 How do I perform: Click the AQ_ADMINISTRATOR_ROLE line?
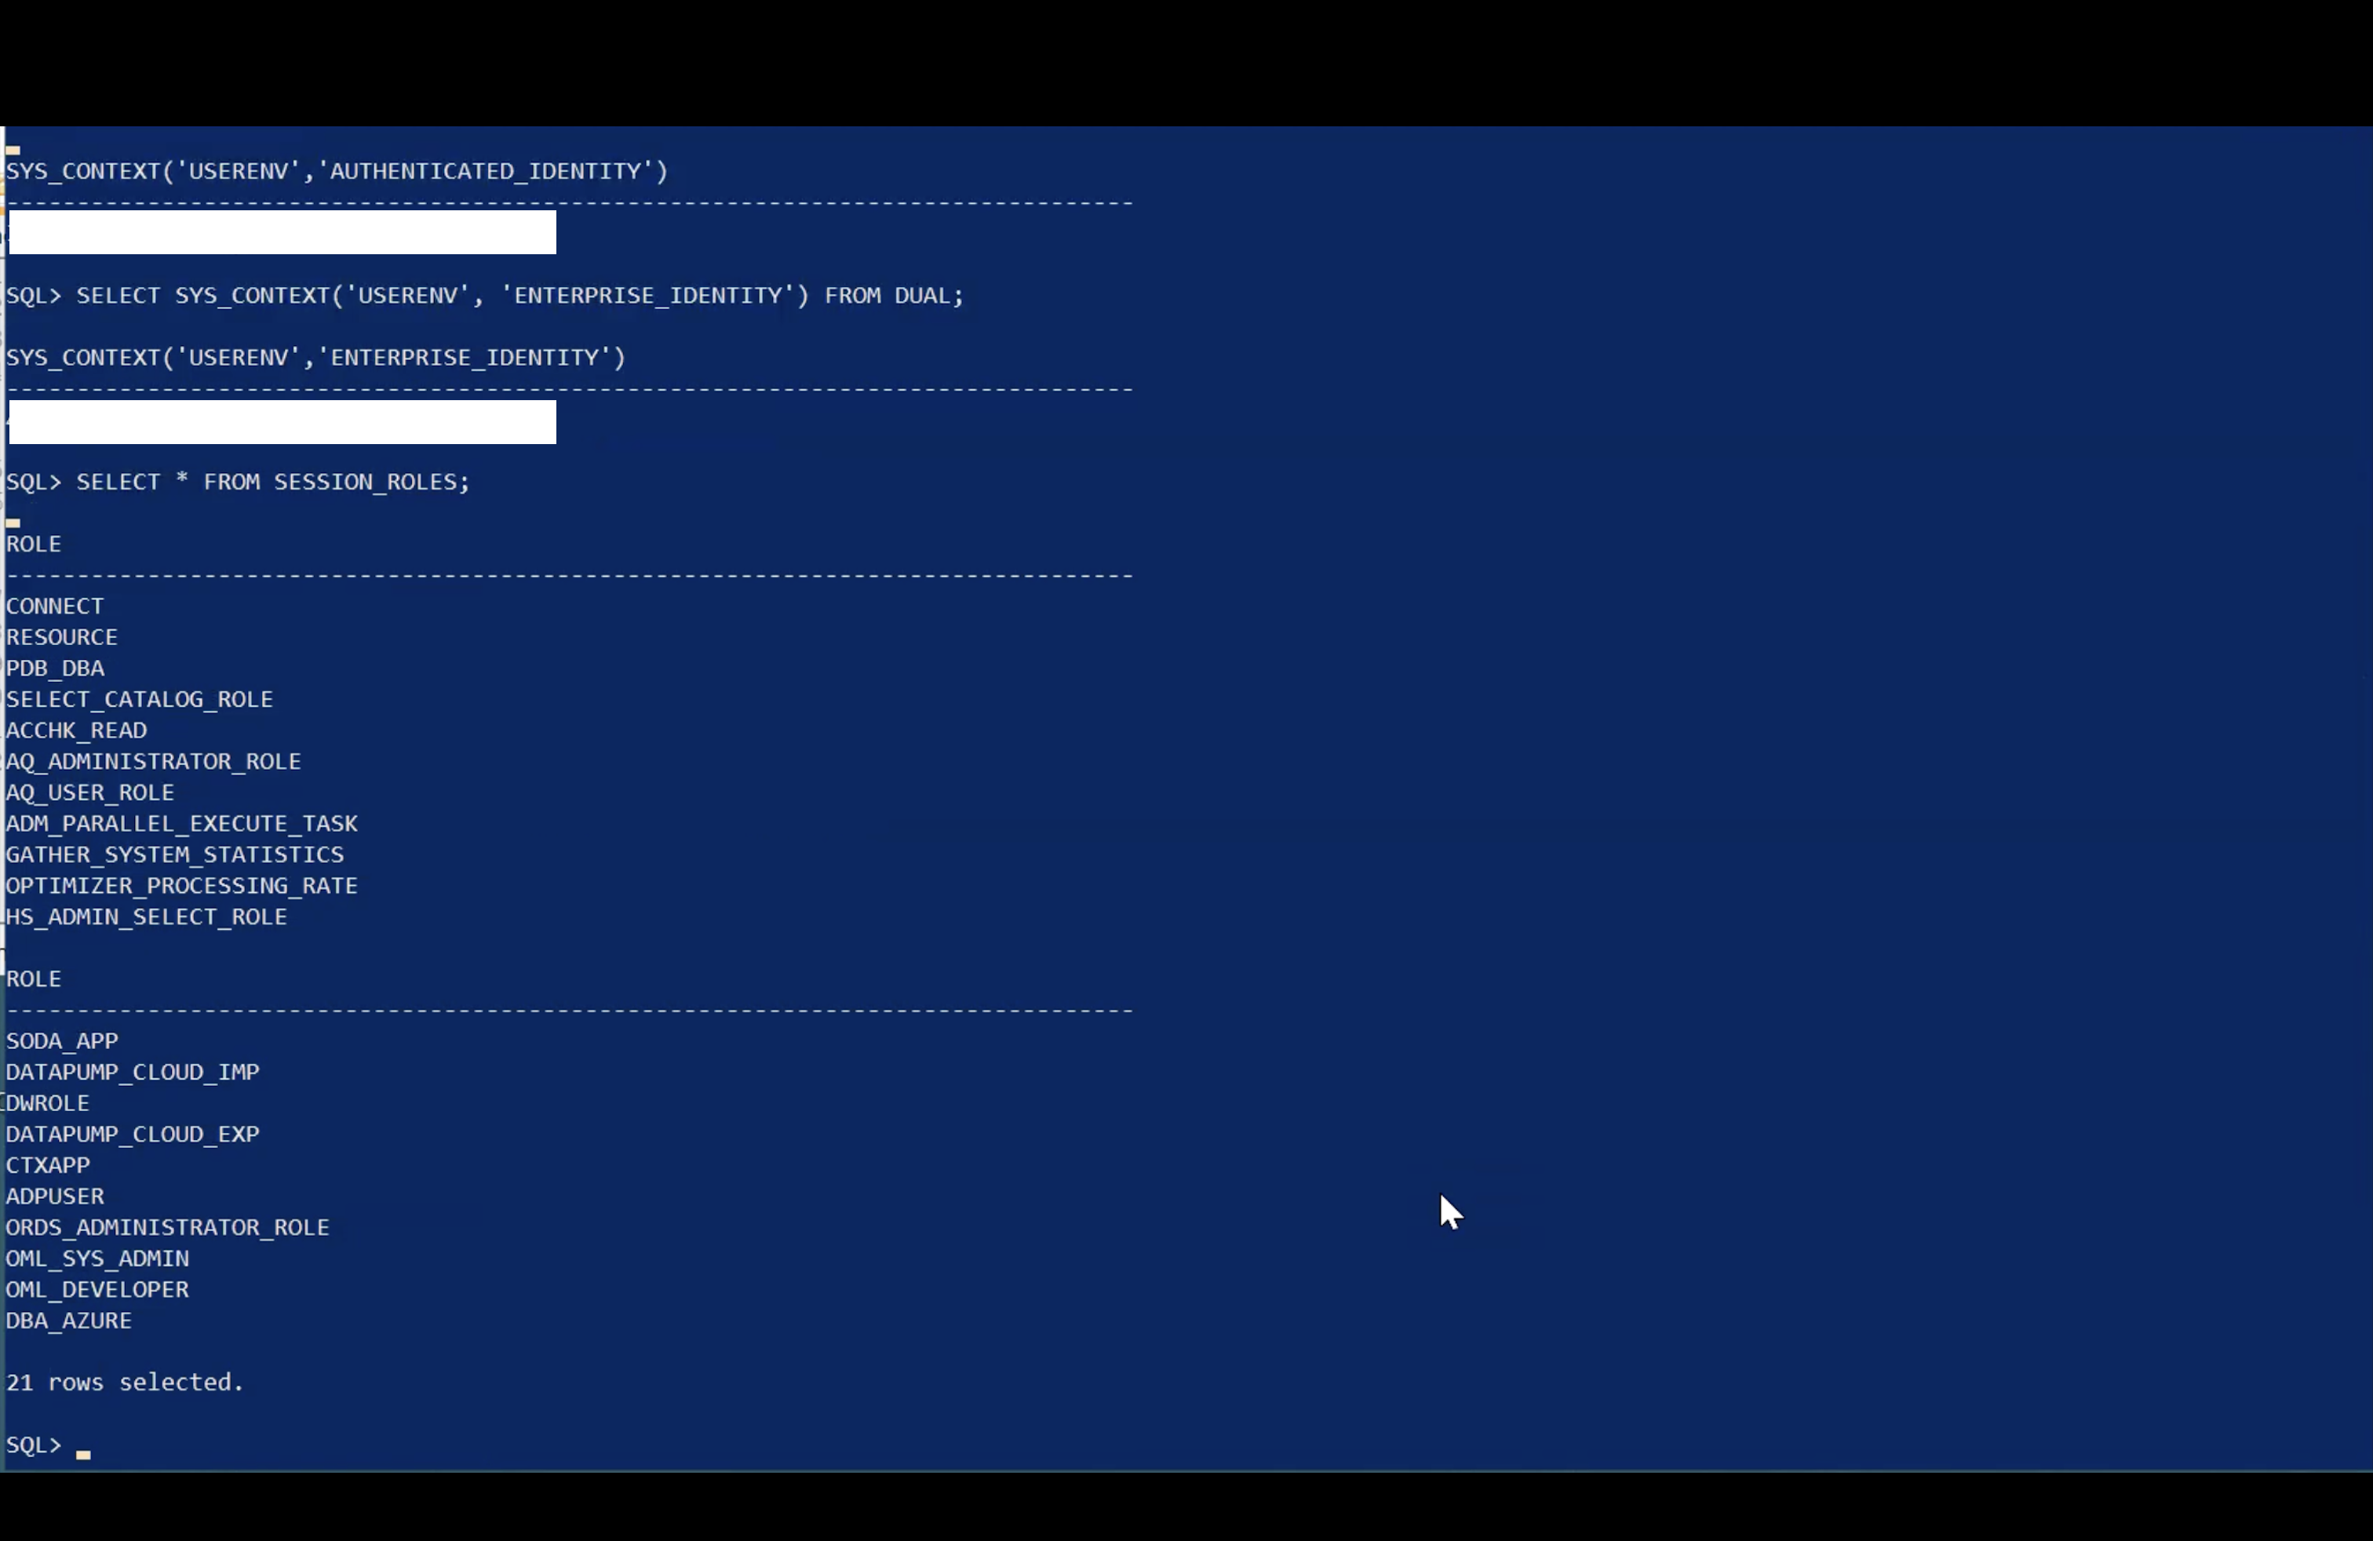(154, 762)
